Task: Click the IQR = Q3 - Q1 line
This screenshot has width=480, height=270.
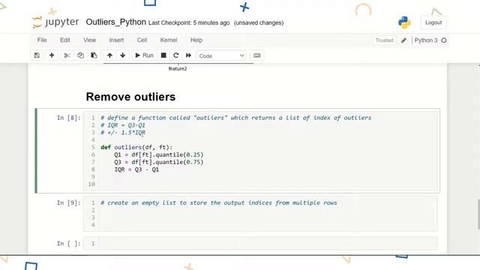Action: [x=136, y=169]
